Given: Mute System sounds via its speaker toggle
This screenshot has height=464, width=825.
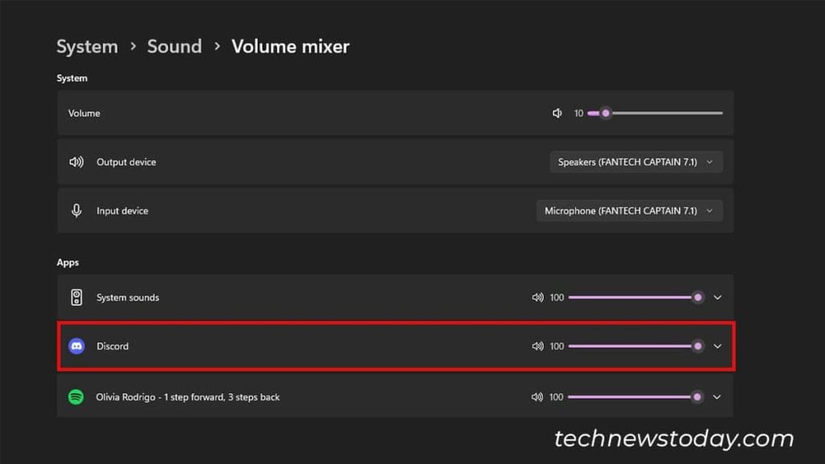Looking at the screenshot, I should click(538, 296).
